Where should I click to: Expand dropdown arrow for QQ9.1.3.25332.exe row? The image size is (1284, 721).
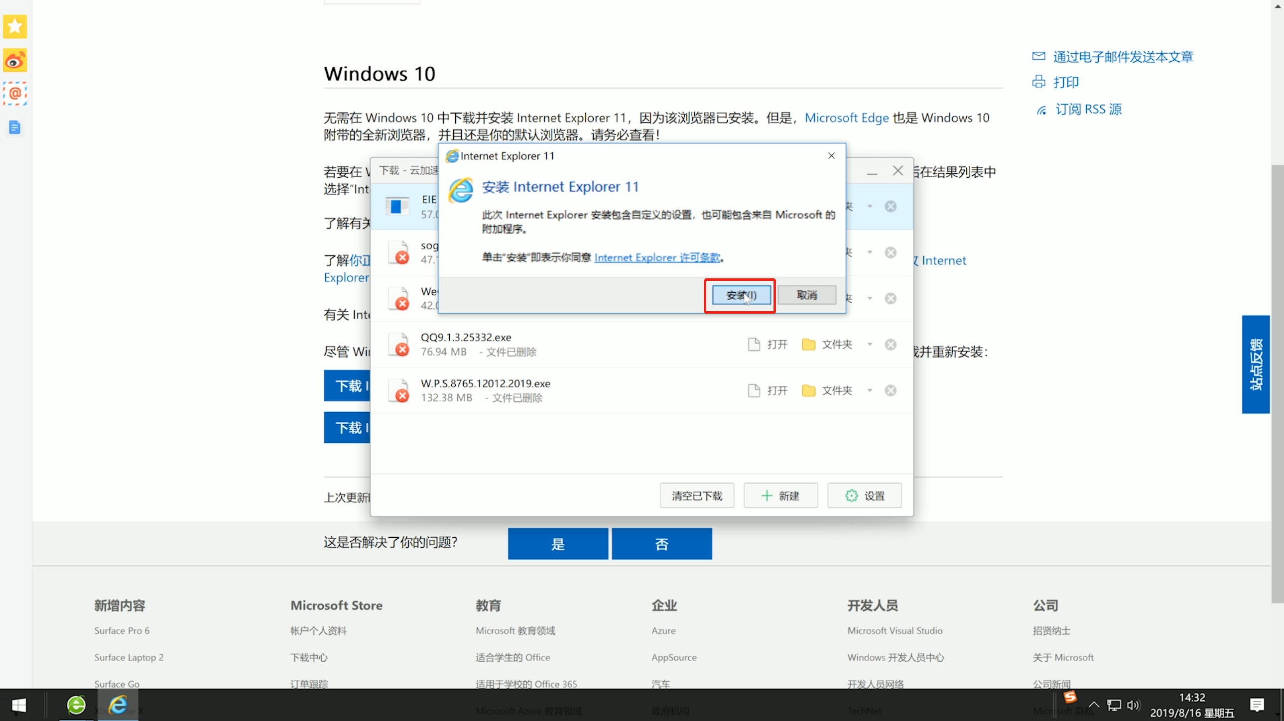coord(869,344)
